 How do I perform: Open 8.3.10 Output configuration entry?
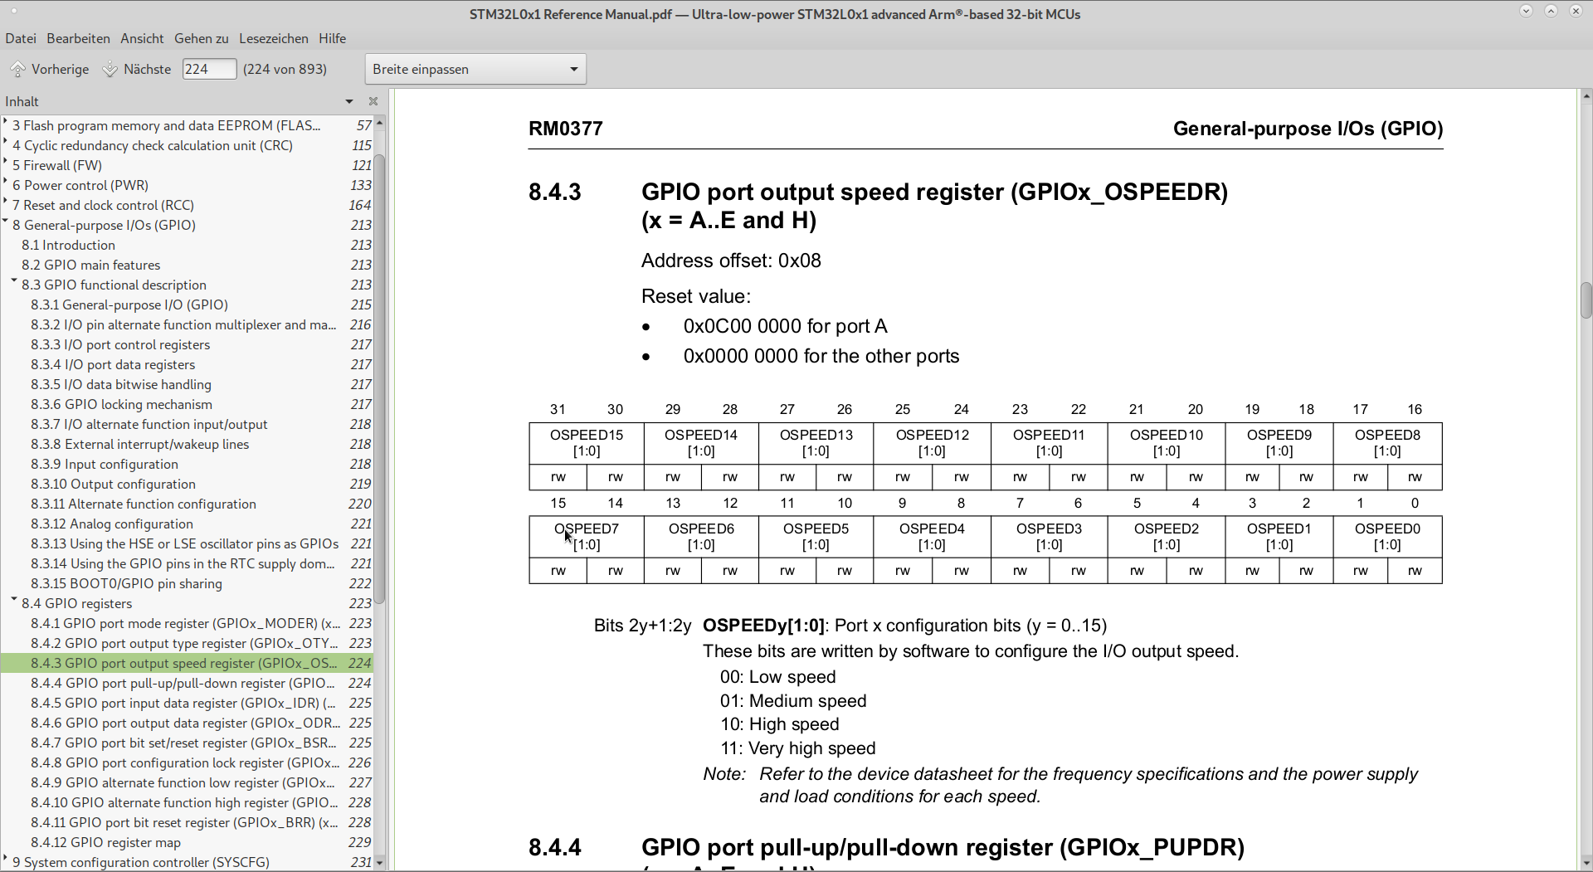pyautogui.click(x=187, y=484)
